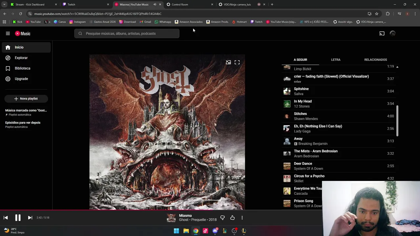Screen dimensions: 420x236
Task: Play Eh, Eh (Nothing Else I Can Say)
Action: [339, 128]
